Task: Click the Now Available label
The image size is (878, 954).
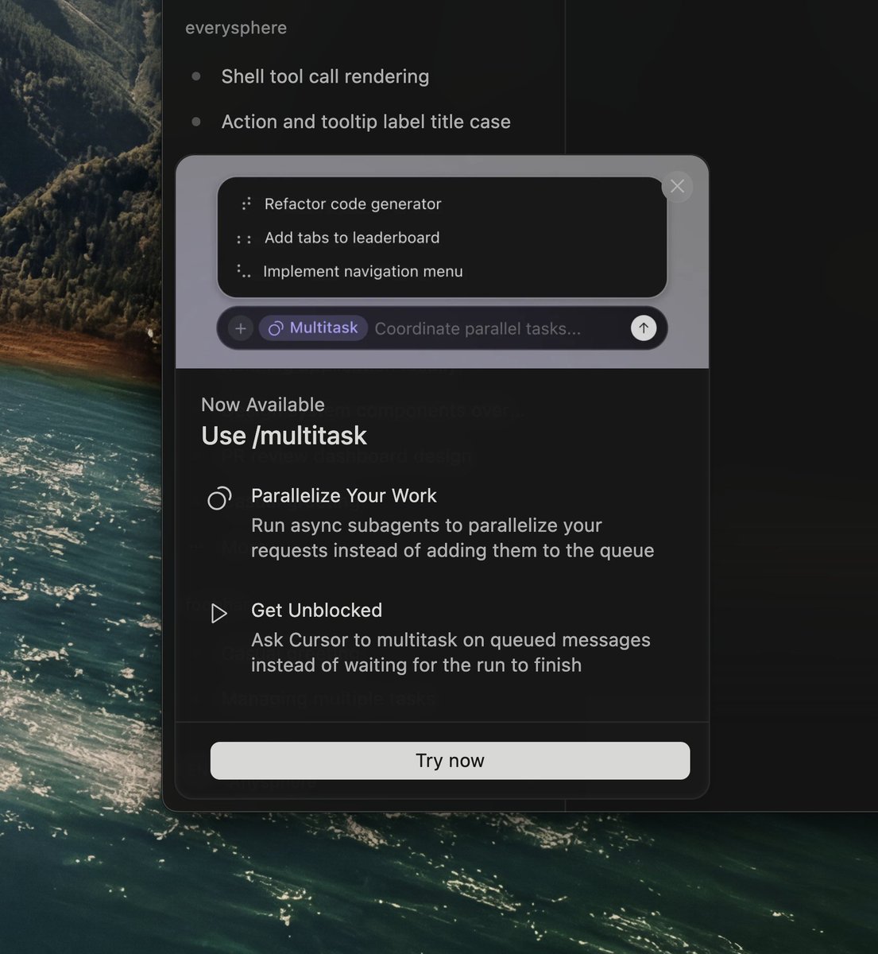Action: pyautogui.click(x=263, y=405)
